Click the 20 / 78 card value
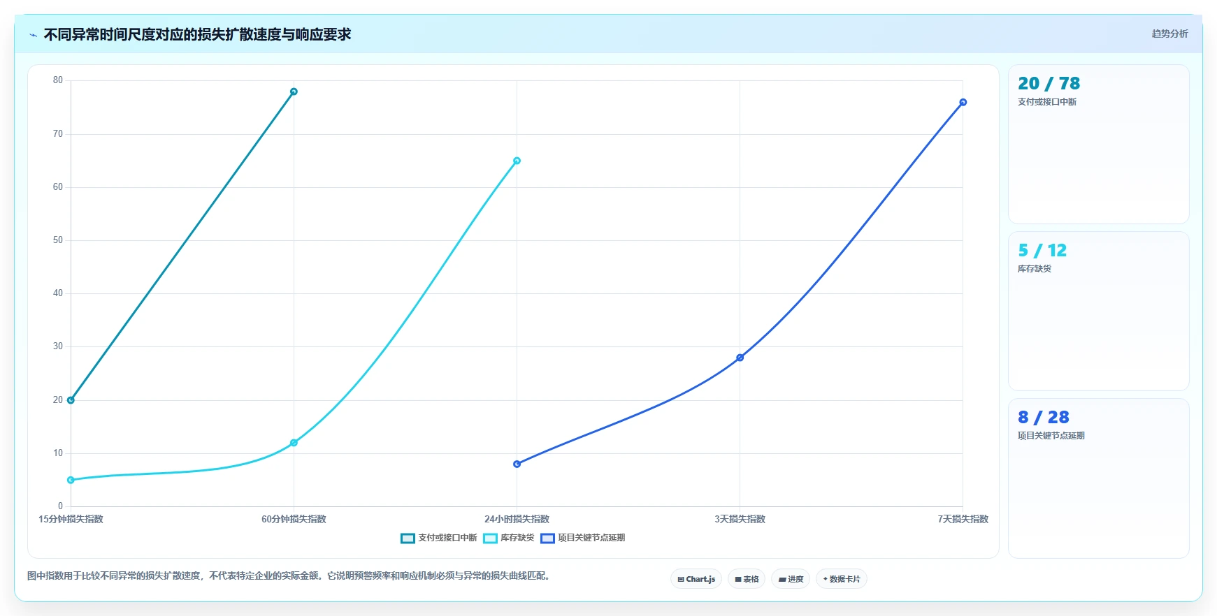The height and width of the screenshot is (616, 1217). click(1049, 84)
